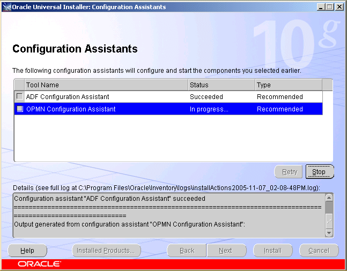The width and height of the screenshot is (347, 271).
Task: Select the OPMN Configuration Assistant row name
Action: pos(71,109)
